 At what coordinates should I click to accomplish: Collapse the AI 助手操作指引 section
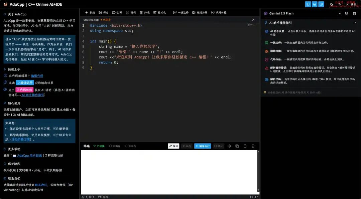pos(355,23)
